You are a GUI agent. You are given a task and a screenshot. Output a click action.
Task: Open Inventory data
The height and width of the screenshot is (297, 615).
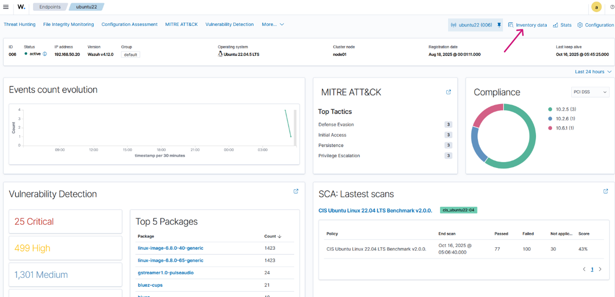click(x=531, y=25)
